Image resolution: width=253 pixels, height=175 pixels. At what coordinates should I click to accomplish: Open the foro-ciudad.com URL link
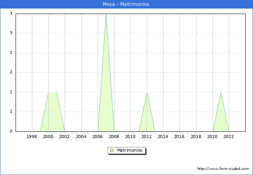pyautogui.click(x=223, y=169)
